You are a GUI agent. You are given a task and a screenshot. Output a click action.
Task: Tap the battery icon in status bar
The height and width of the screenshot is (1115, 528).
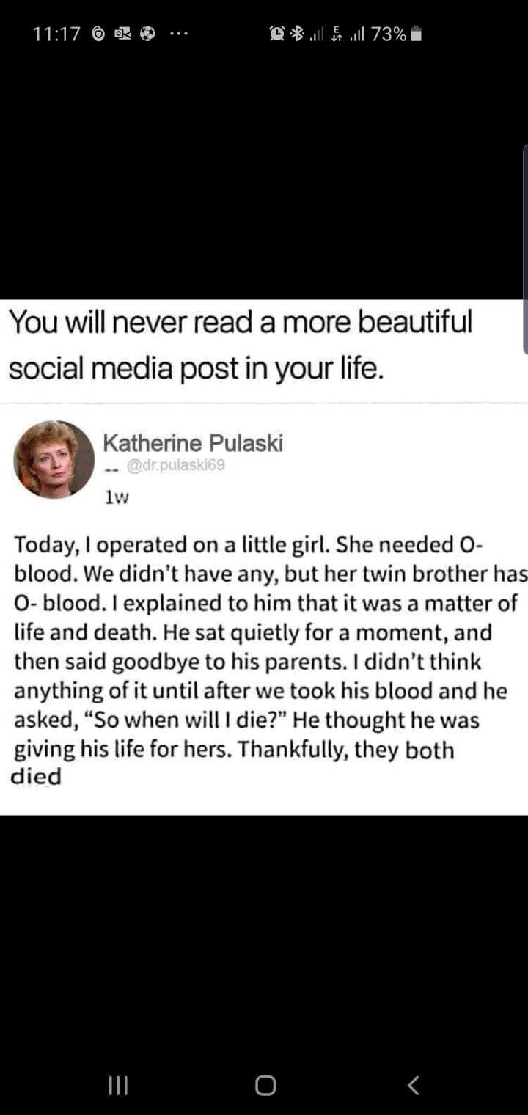click(416, 34)
